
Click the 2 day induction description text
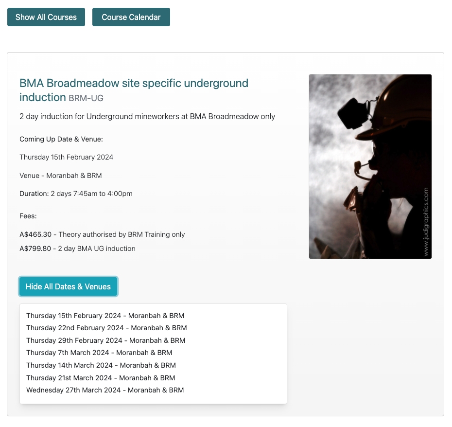tap(147, 117)
